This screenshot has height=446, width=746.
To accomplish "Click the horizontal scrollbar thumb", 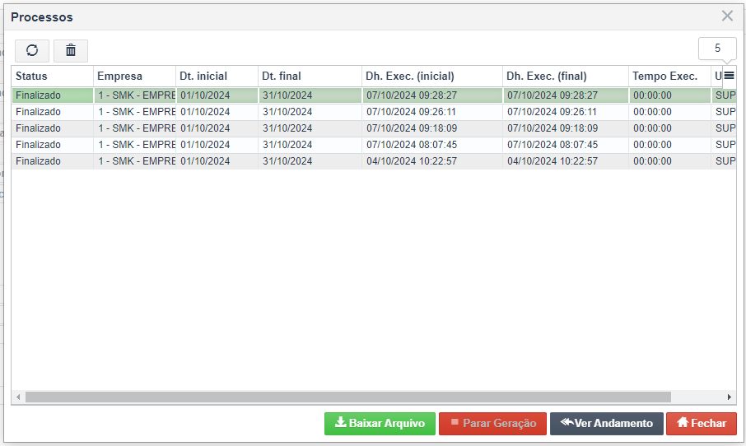I will click(347, 397).
